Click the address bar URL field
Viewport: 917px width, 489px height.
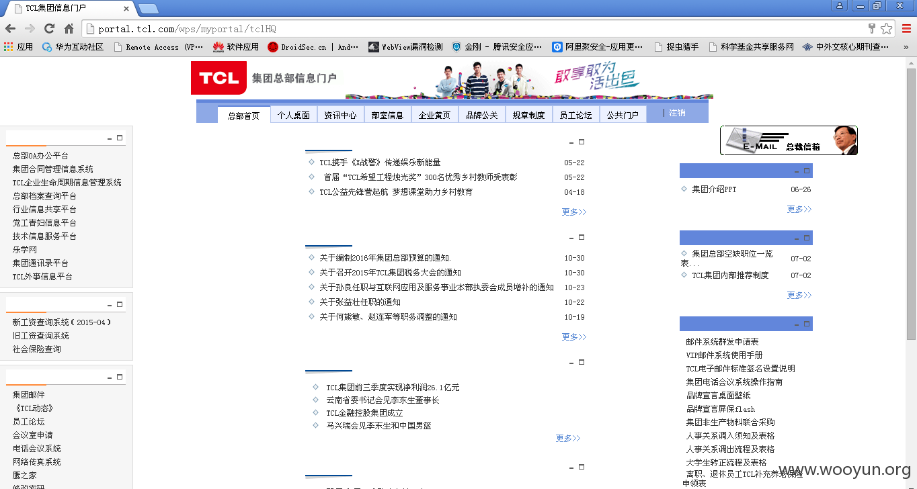pyautogui.click(x=474, y=29)
